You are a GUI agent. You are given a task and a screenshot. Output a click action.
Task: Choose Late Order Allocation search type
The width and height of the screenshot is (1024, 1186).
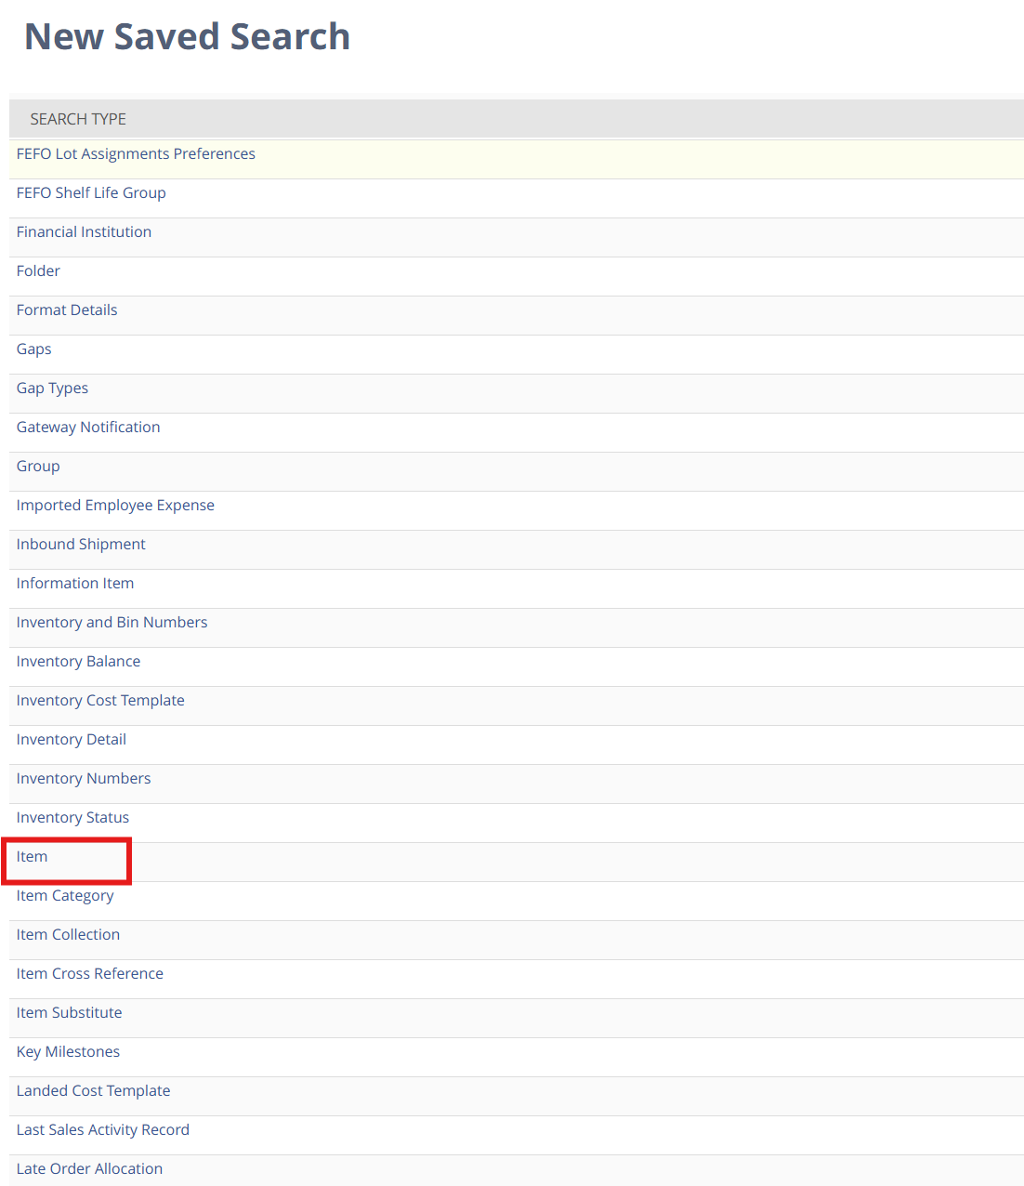tap(89, 1169)
